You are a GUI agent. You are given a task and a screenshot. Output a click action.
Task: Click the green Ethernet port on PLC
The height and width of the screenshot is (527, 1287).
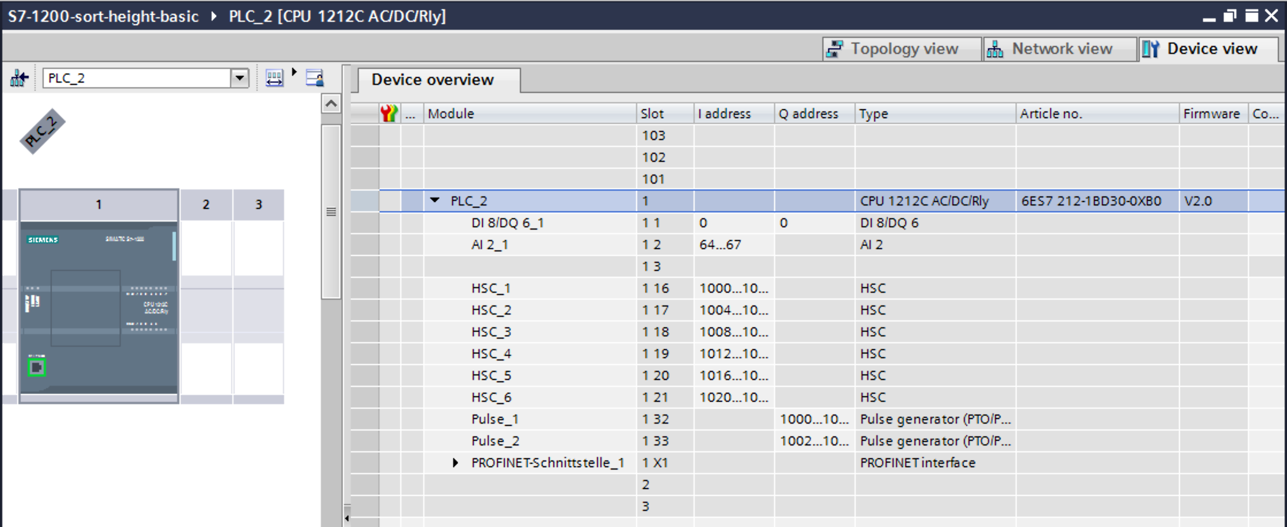pos(37,367)
